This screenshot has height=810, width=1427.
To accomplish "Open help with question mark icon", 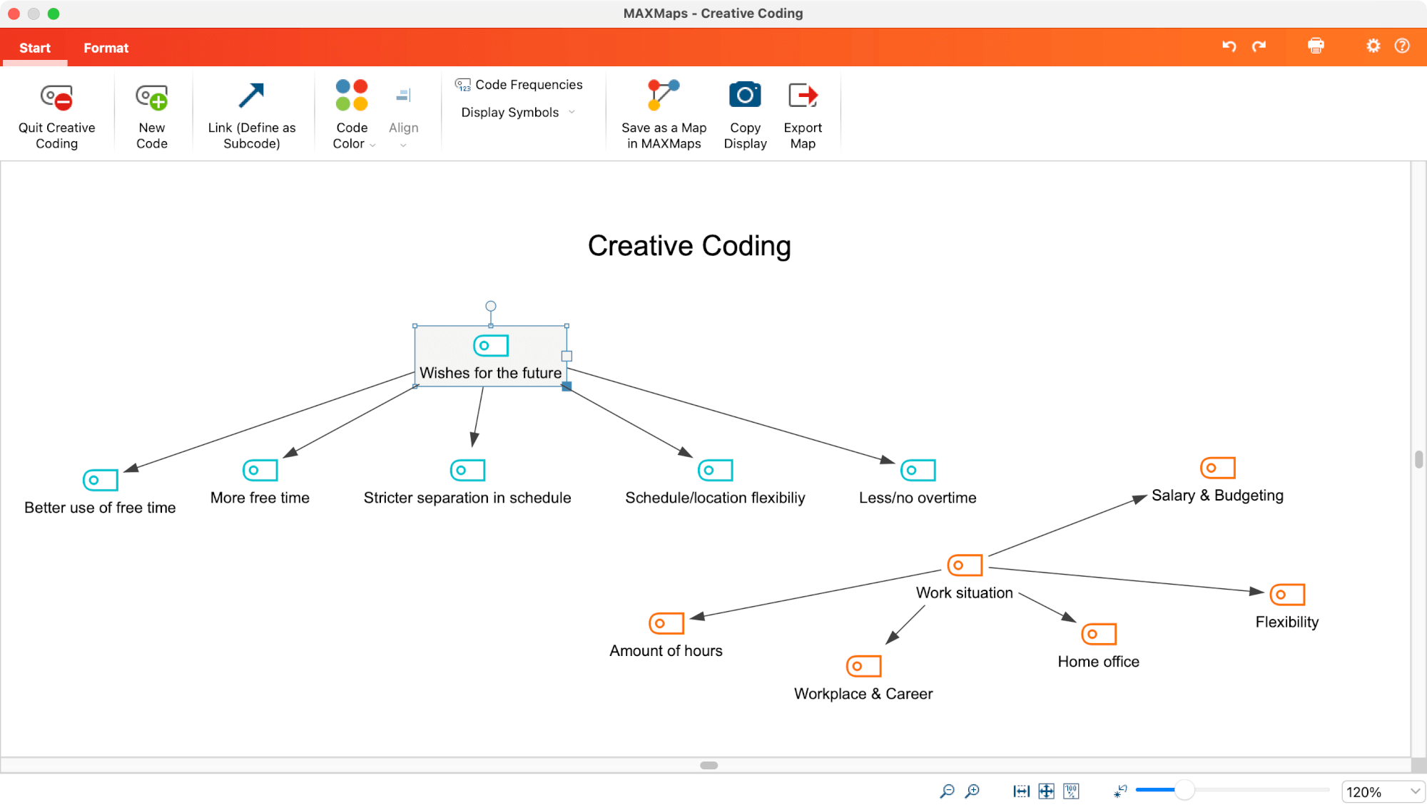I will point(1402,46).
